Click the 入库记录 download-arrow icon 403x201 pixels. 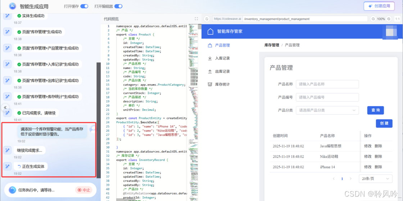(210, 58)
